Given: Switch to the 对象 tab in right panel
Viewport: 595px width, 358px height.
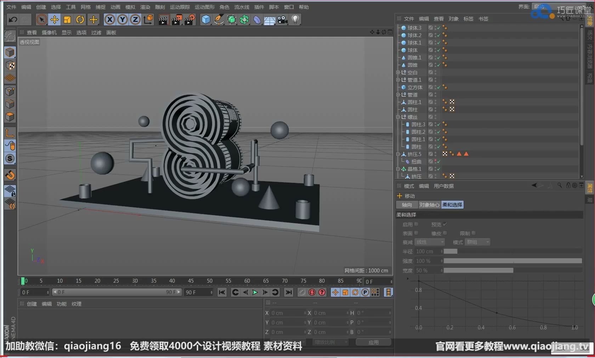Looking at the screenshot, I should [453, 19].
